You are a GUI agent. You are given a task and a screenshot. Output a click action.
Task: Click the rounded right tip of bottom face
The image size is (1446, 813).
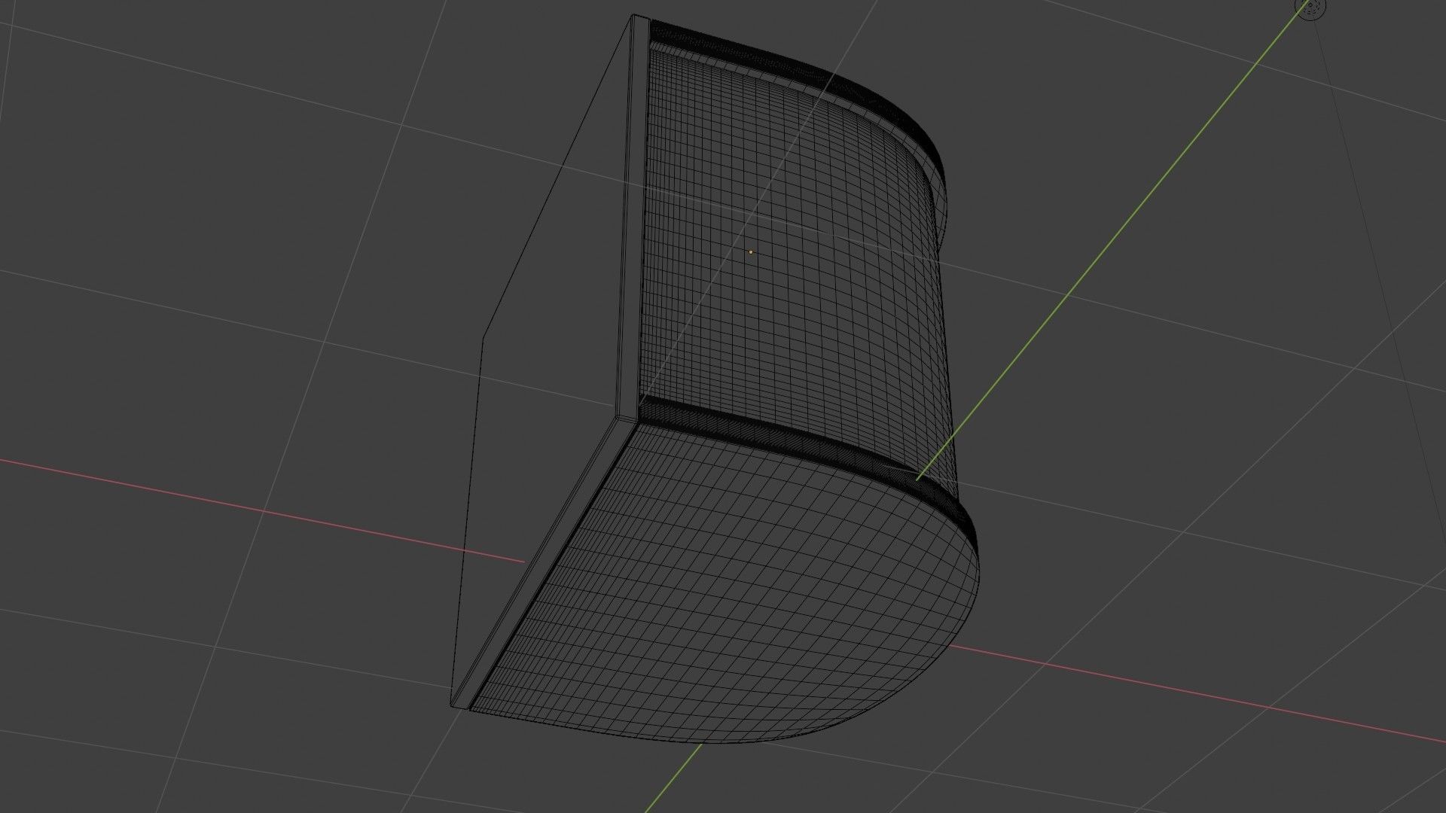coord(978,572)
